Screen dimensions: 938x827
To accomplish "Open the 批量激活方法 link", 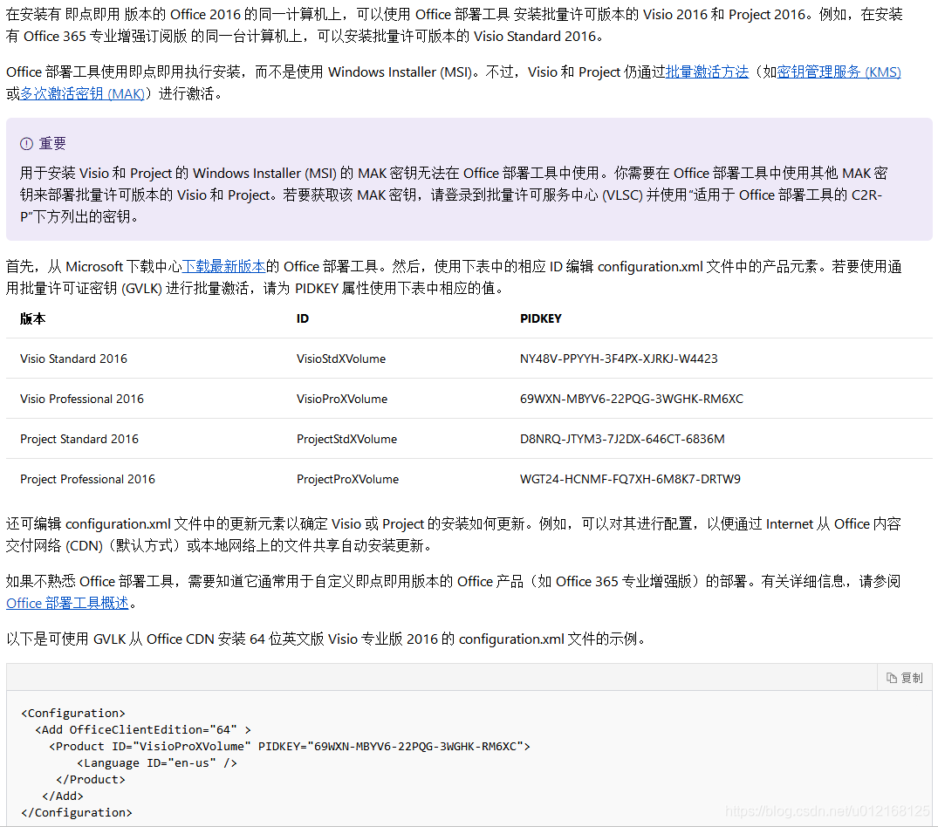I will pyautogui.click(x=707, y=72).
